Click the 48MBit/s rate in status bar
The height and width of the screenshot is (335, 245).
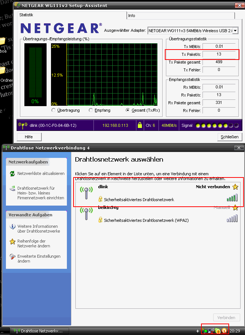[169, 125]
